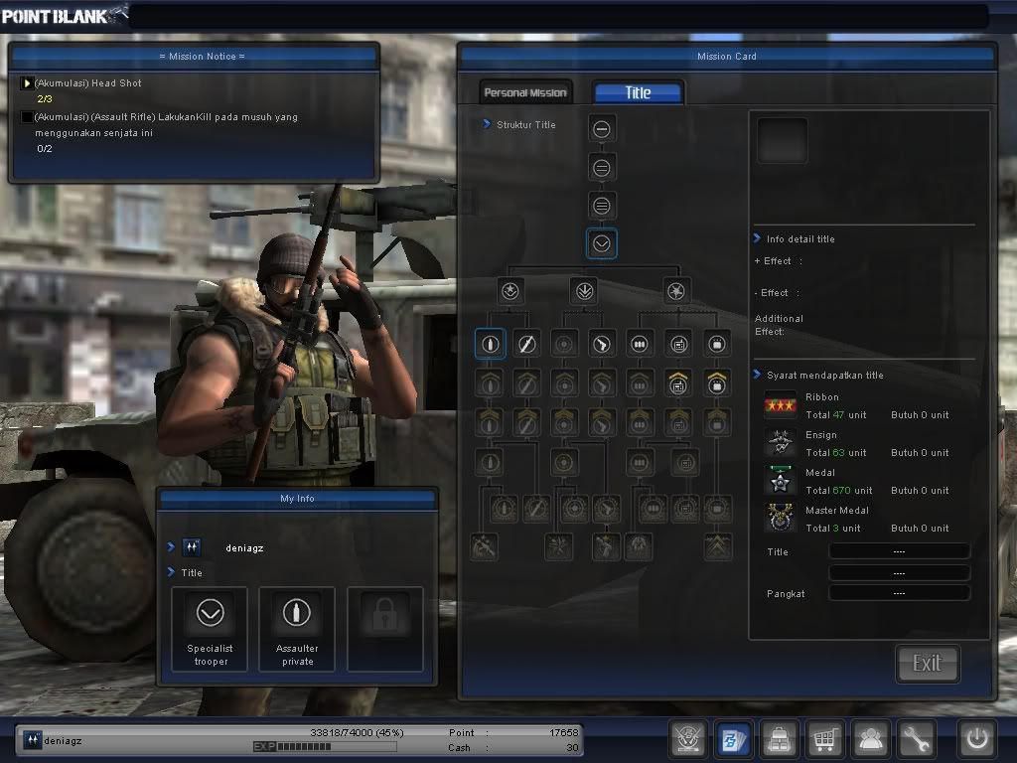Select the plain radio title icon
Viewport: 1017px width, 763px height.
(x=678, y=344)
